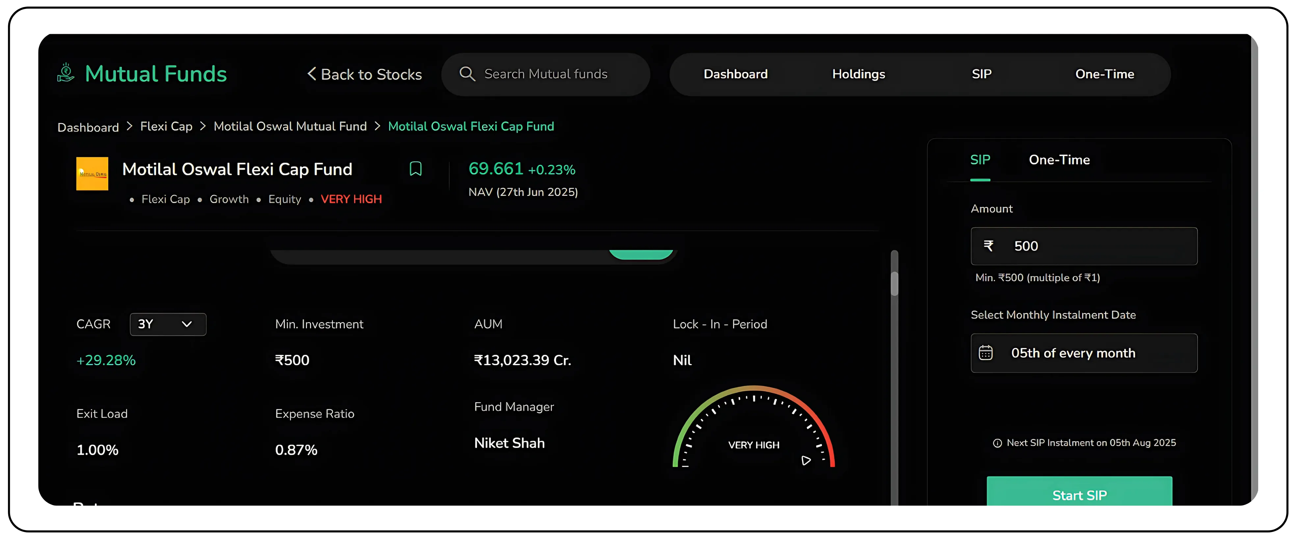Click the Equity tag under fund name

tap(284, 199)
